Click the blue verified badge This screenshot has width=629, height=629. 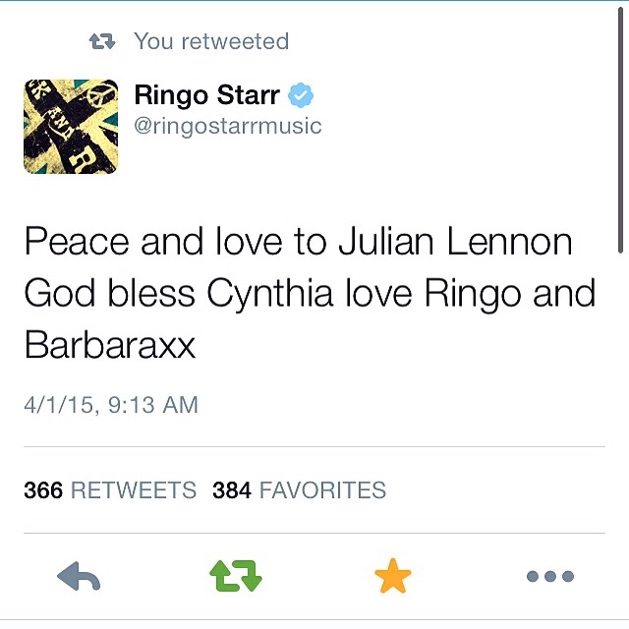coord(301,95)
